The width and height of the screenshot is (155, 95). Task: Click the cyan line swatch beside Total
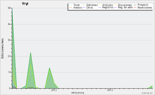click(71, 5)
